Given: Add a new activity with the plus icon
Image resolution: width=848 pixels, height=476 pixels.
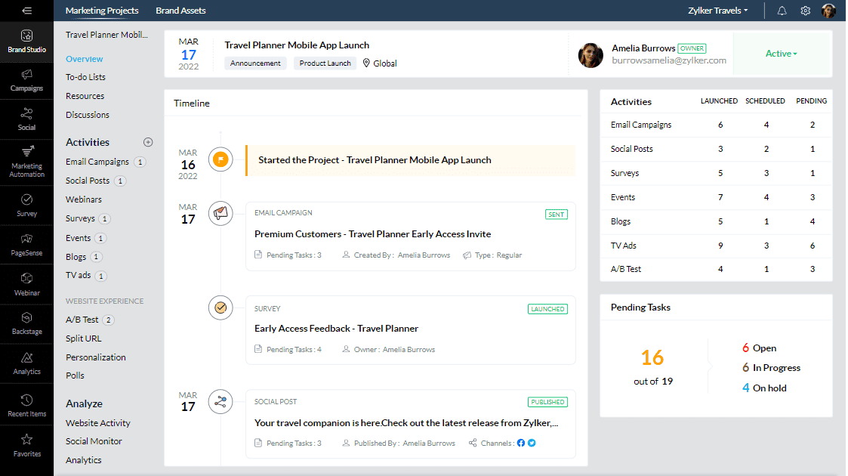Looking at the screenshot, I should [x=148, y=142].
